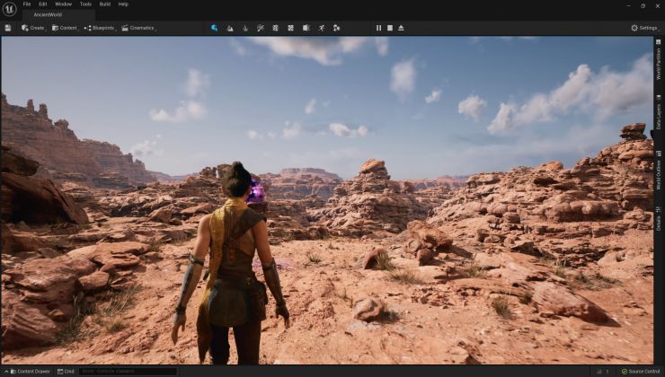Open the Create dropdown in the toolbar
Viewport: 665px width, 377px height.
tap(32, 28)
